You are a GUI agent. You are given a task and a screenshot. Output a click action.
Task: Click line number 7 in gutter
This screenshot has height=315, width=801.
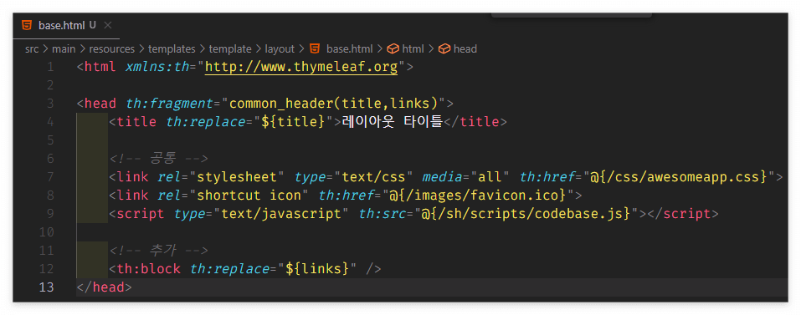[x=50, y=177]
